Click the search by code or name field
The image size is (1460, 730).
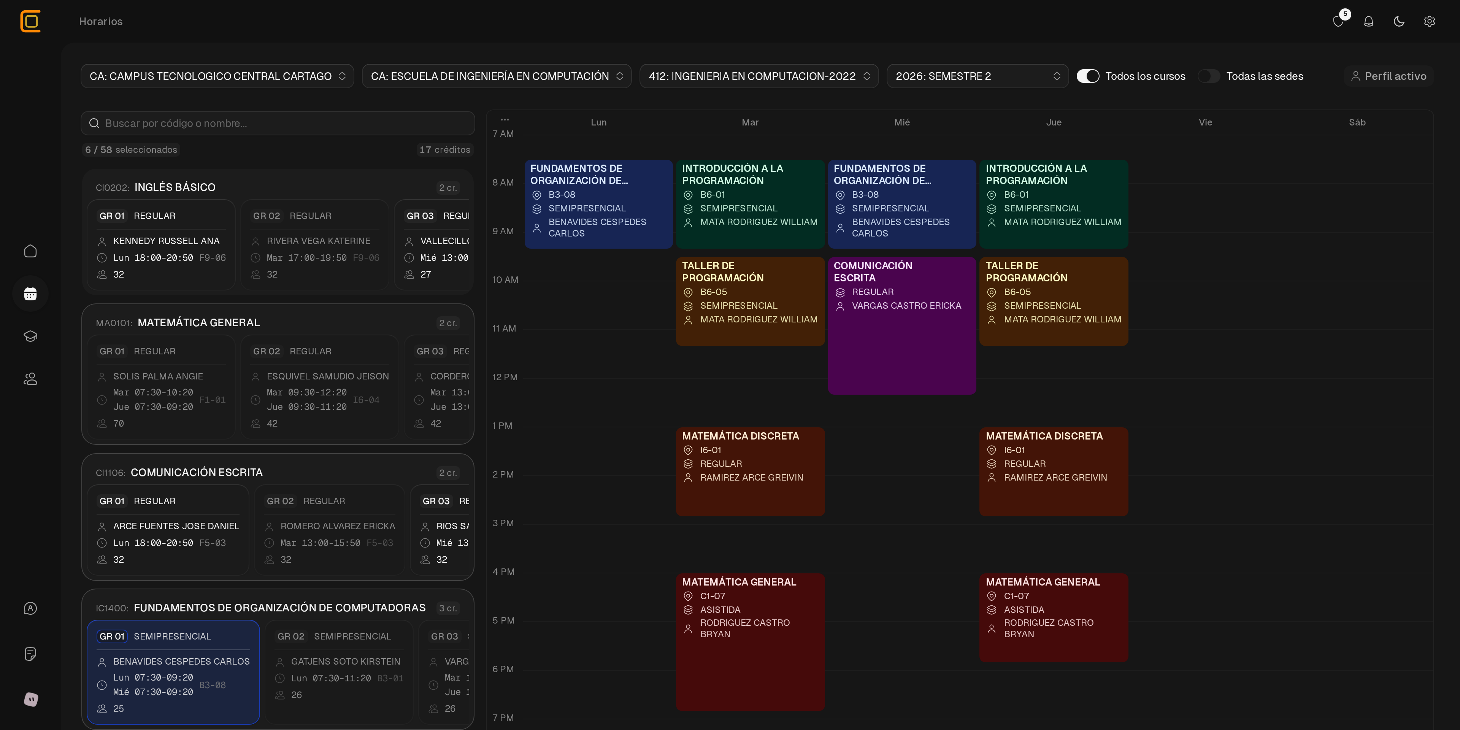coord(278,124)
